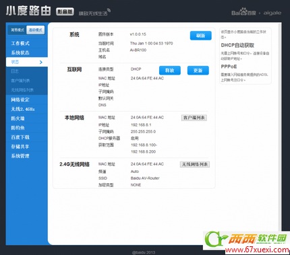Click channel value Auto

pos(135,172)
